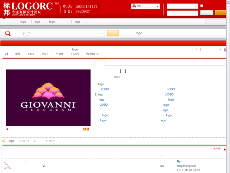The image size is (230, 173).
Task: Show previous slide with left orange arrow
Action: 84,129
